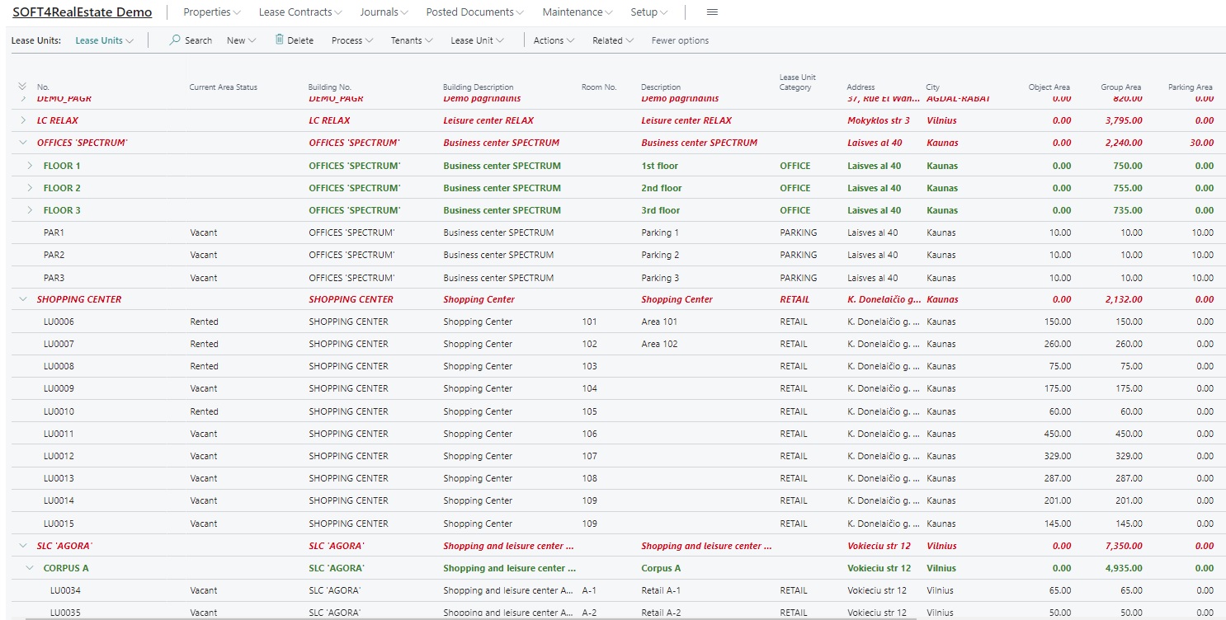Click the Fewer options button
The width and height of the screenshot is (1226, 620).
(680, 40)
